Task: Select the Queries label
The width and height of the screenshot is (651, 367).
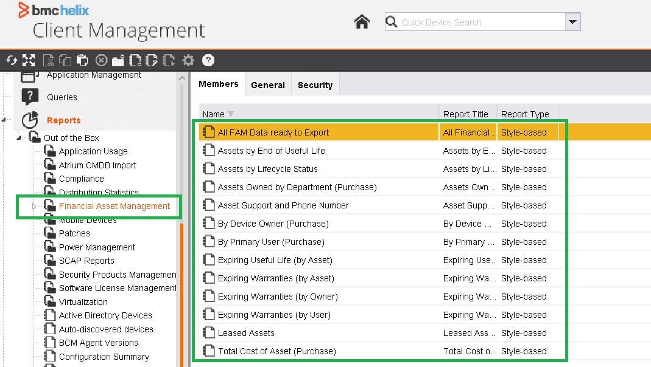Action: click(62, 97)
